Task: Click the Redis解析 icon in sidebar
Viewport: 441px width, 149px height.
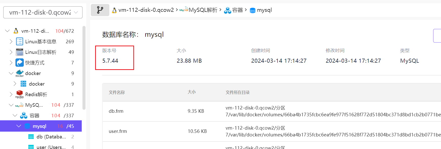Action: click(x=19, y=94)
